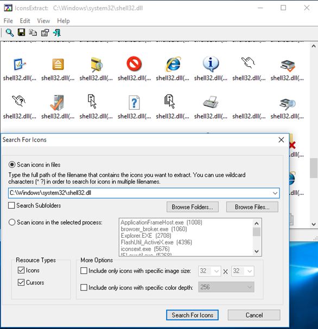The image size is (318, 329).
Task: Close the Search For Icons dialog
Action: pos(281,140)
